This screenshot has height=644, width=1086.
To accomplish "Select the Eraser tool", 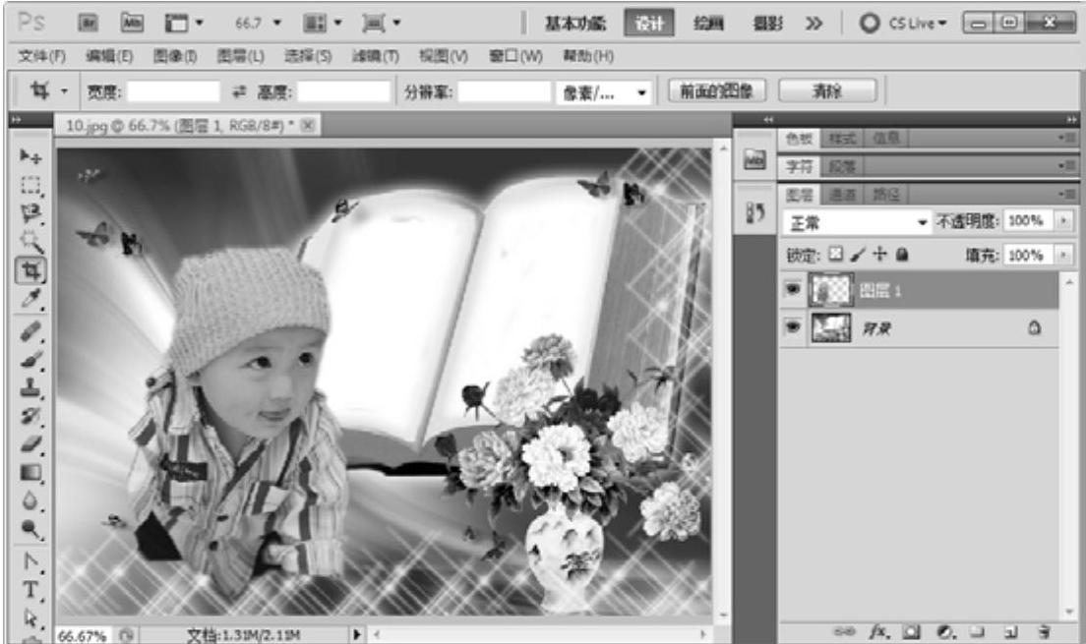I will click(x=31, y=444).
